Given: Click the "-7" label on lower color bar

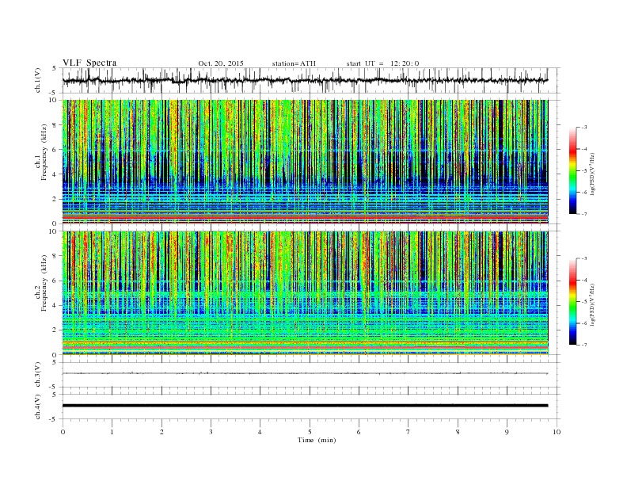Looking at the screenshot, I should coord(584,345).
